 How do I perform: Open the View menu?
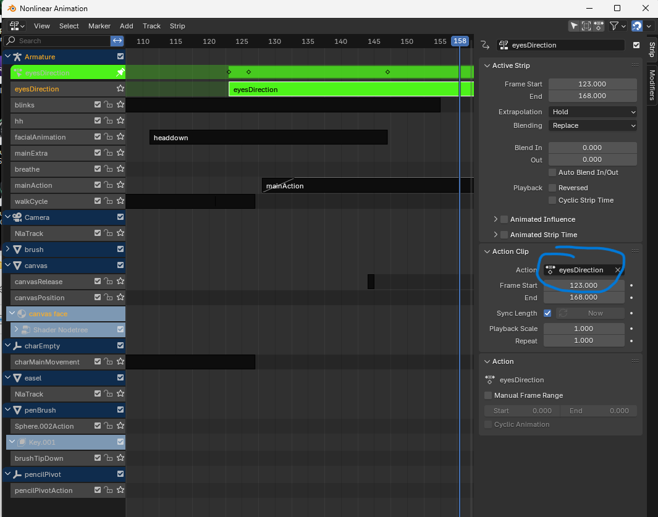coord(42,26)
